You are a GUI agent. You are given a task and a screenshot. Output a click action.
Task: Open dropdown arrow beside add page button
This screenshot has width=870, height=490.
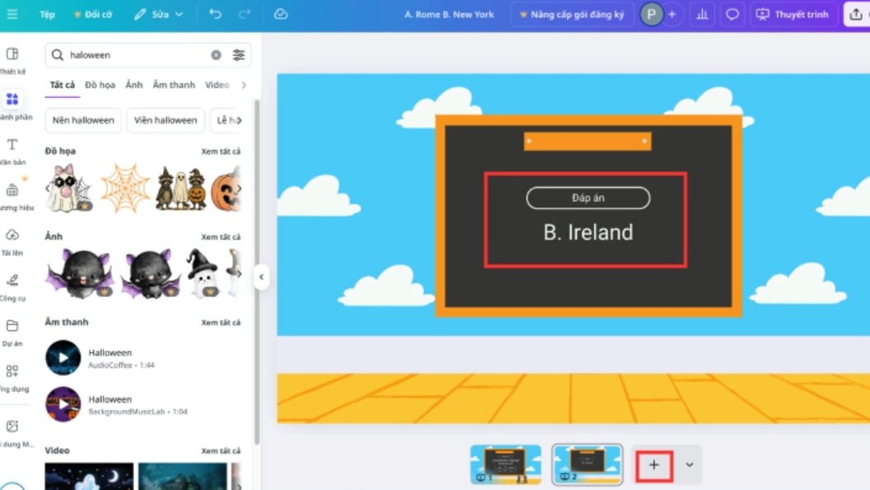[690, 464]
